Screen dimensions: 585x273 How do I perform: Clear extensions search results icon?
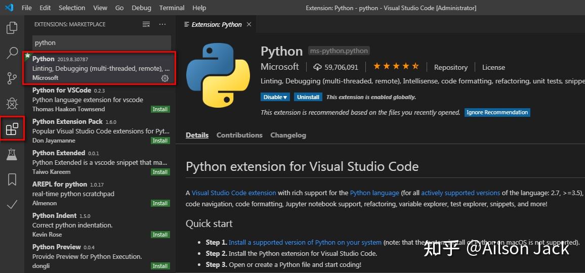click(x=146, y=24)
